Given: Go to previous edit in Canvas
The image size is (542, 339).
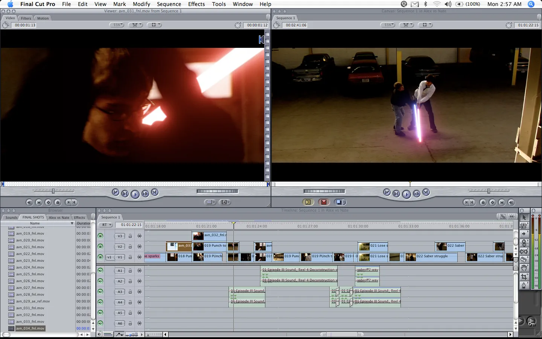Looking at the screenshot, I should point(387,192).
